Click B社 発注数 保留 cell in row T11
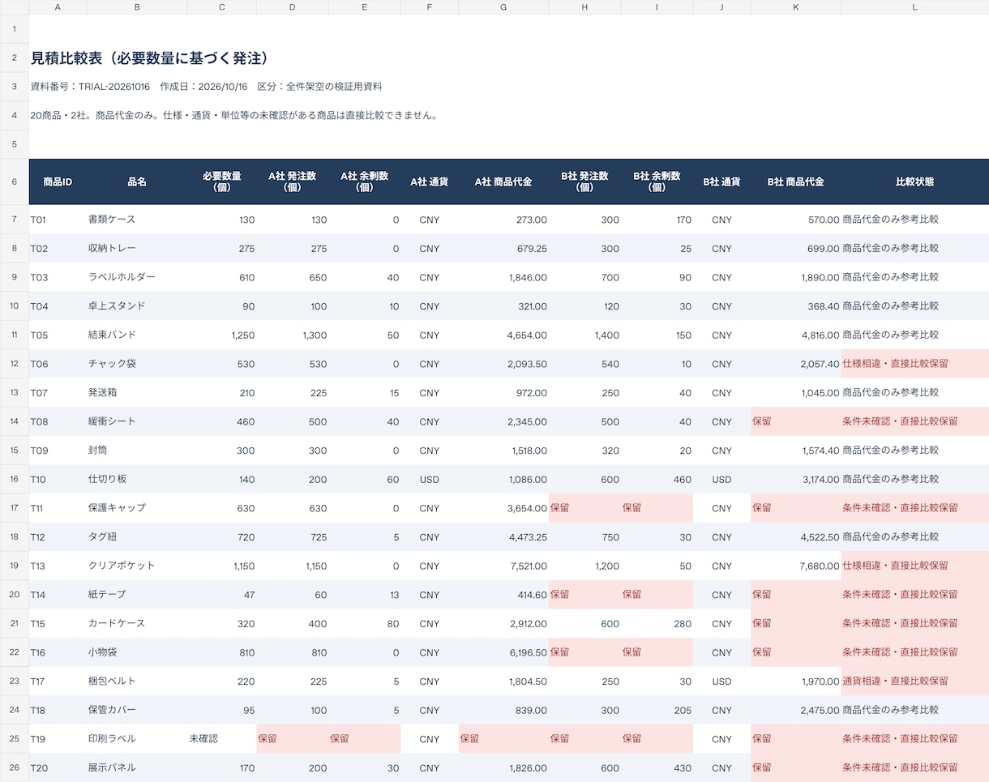Viewport: 989px width, 782px height. (584, 508)
